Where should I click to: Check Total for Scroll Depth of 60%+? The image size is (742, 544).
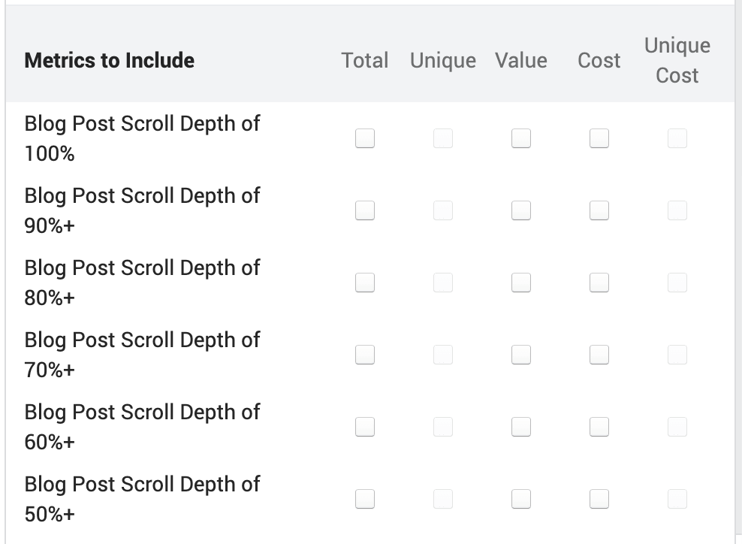click(365, 427)
